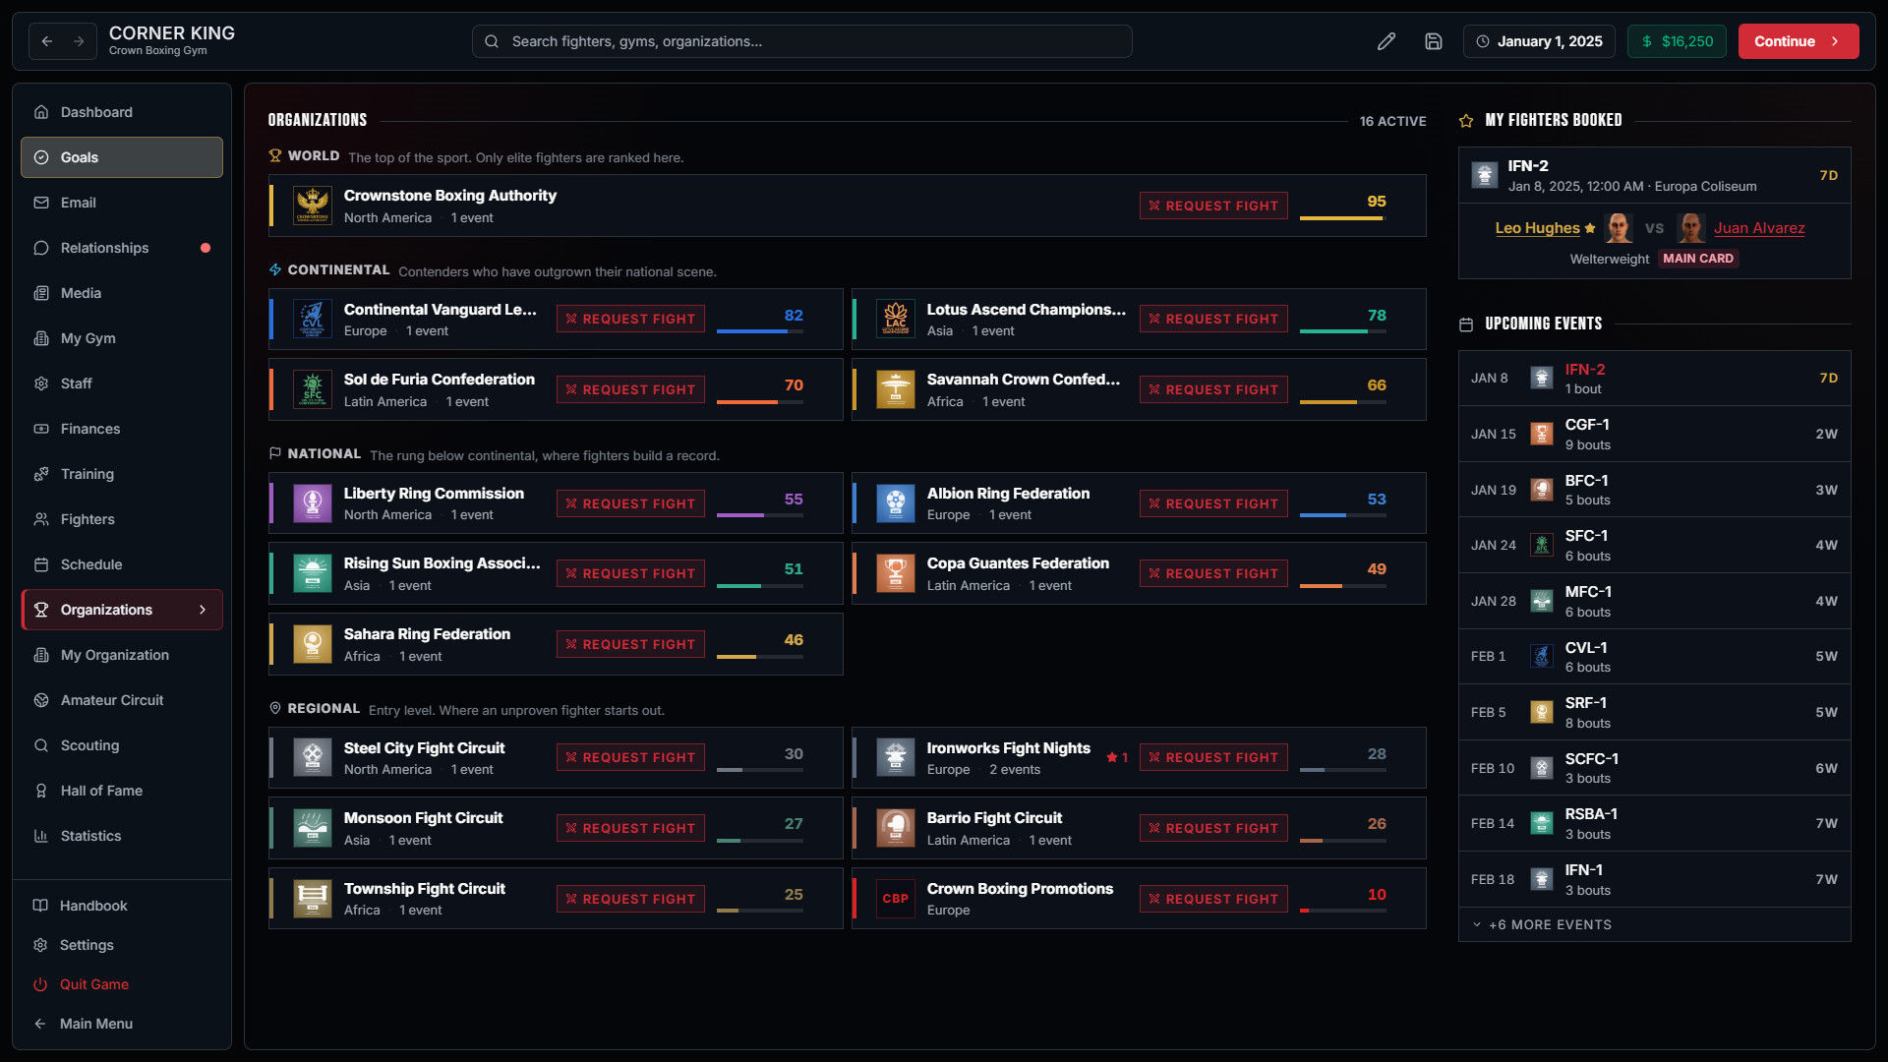Viewport: 1888px width, 1062px height.
Task: Click Albion Ring Federation logo
Action: click(896, 503)
